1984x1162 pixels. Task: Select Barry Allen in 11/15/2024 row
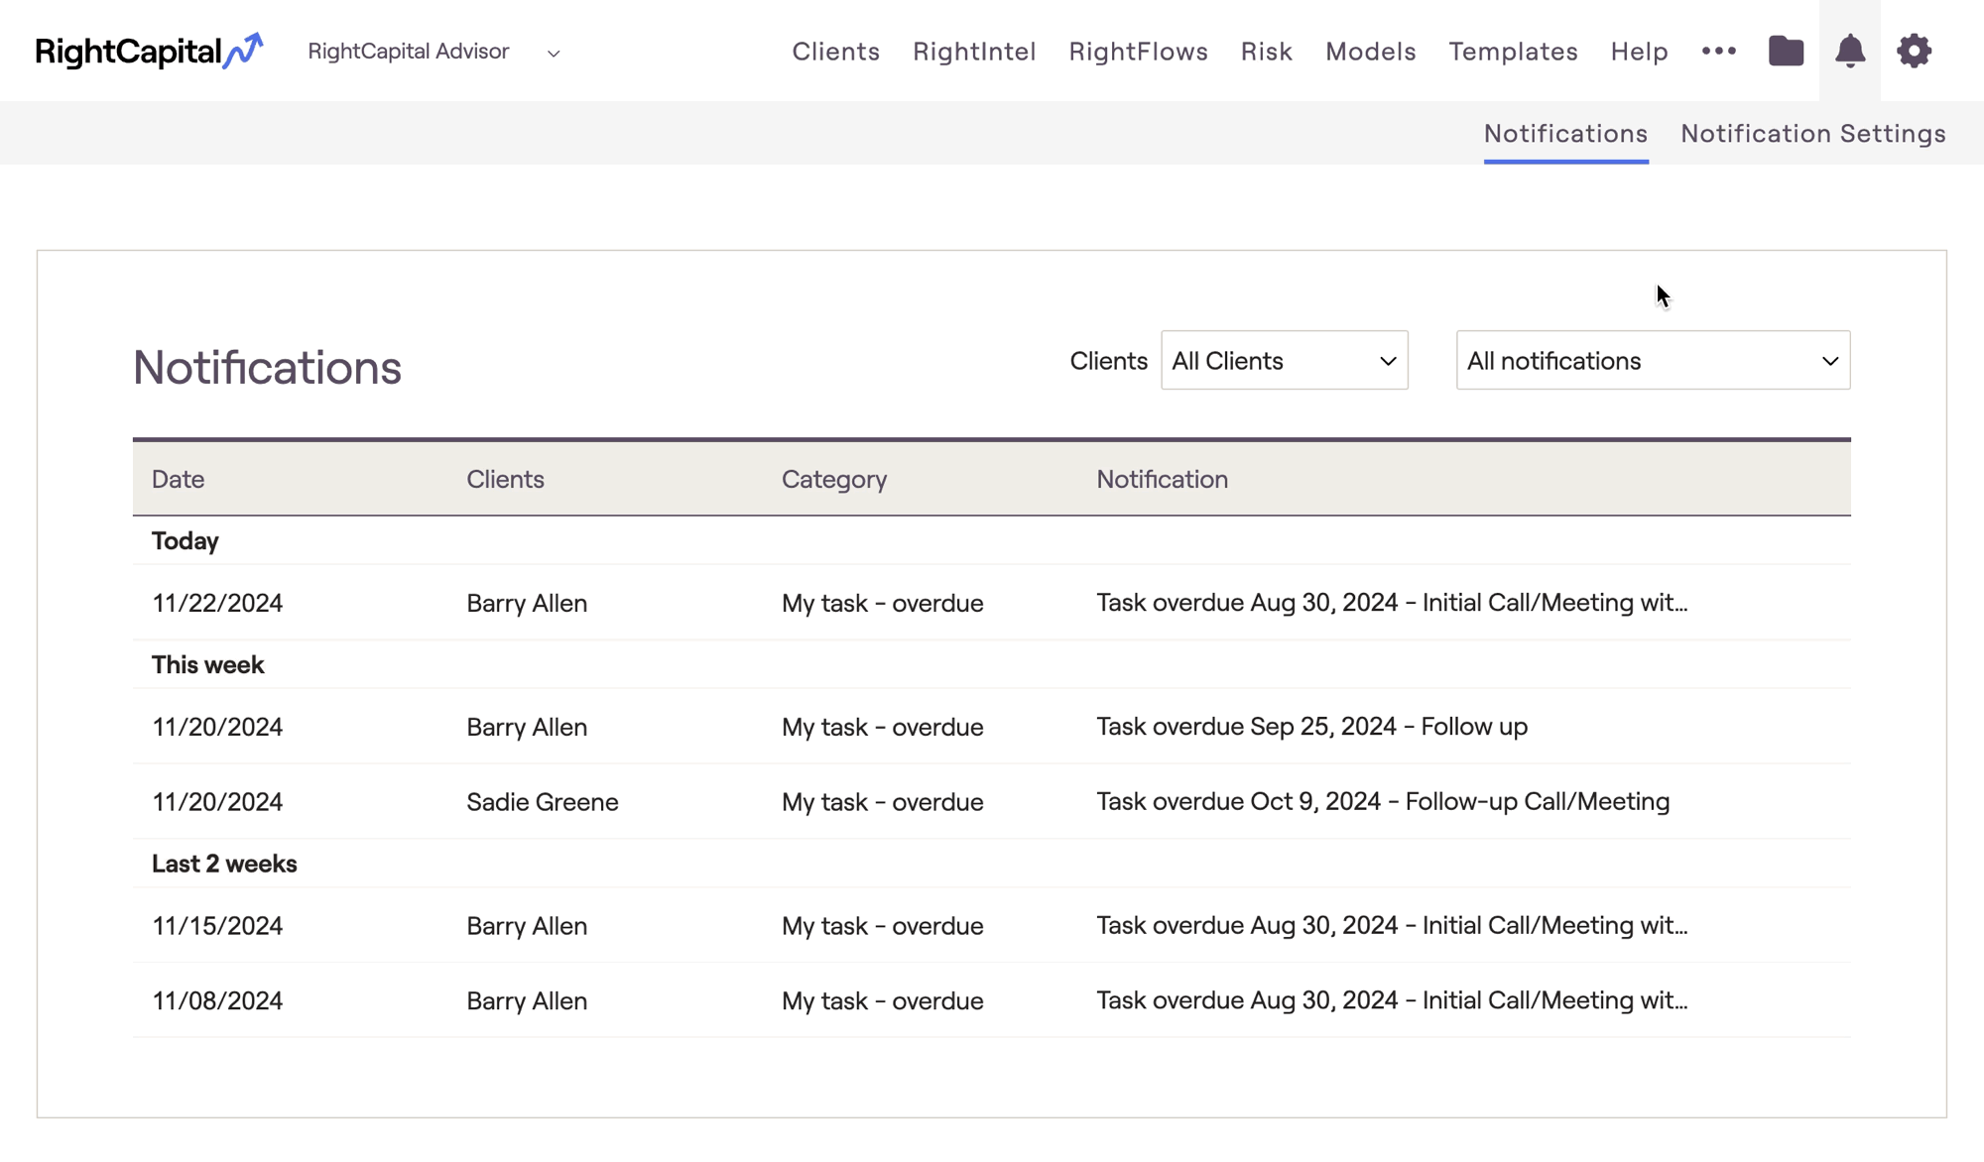pyautogui.click(x=527, y=926)
